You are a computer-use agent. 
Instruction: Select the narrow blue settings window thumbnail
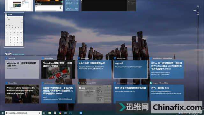point(72,5)
